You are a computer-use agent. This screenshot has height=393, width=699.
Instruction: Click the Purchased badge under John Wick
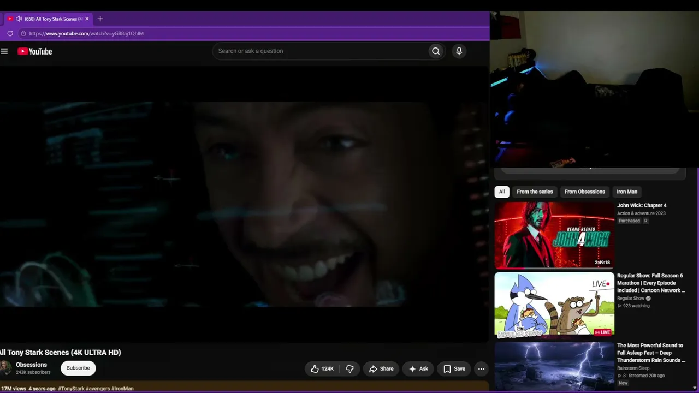(629, 221)
